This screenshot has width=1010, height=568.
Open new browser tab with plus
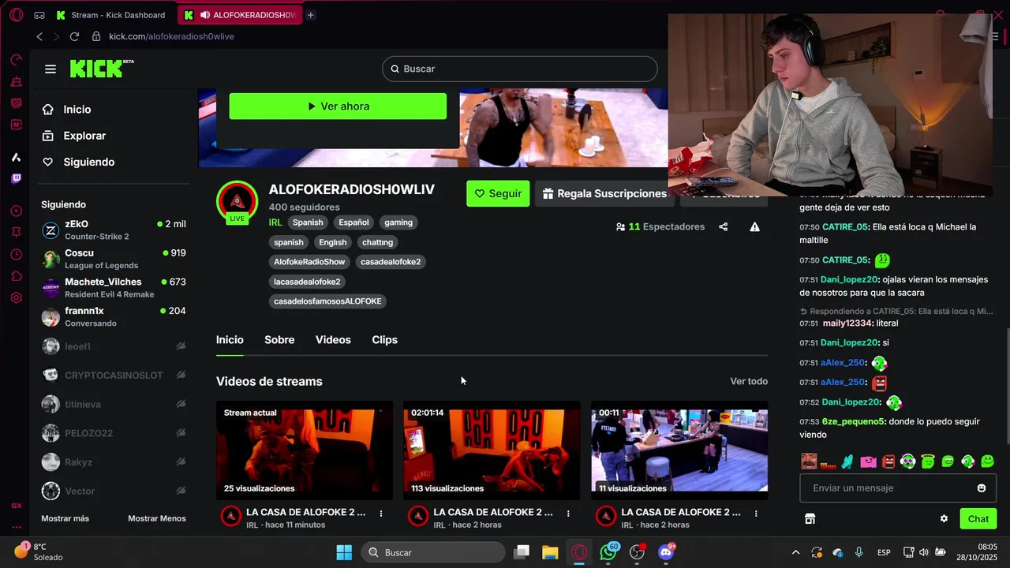click(311, 15)
